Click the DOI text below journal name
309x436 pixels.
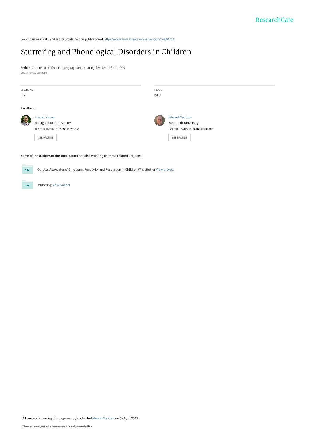(x=34, y=73)
